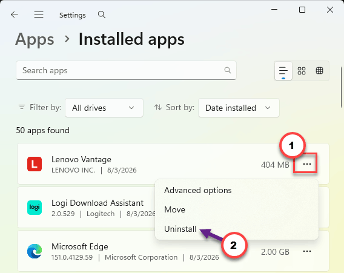Expand the Date installed sort dropdown
The height and width of the screenshot is (273, 344).
point(239,108)
